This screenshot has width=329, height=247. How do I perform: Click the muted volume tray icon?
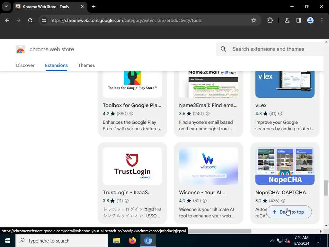tap(288, 241)
